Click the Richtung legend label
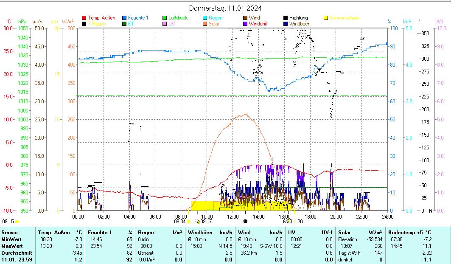451x264 pixels. coord(298,18)
